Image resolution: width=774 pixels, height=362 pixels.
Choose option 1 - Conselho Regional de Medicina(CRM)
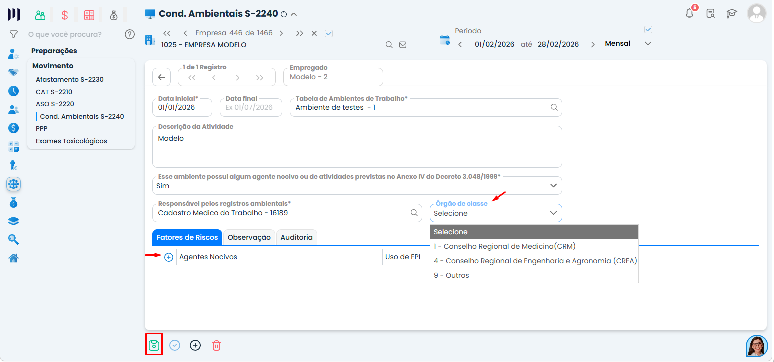(x=534, y=246)
